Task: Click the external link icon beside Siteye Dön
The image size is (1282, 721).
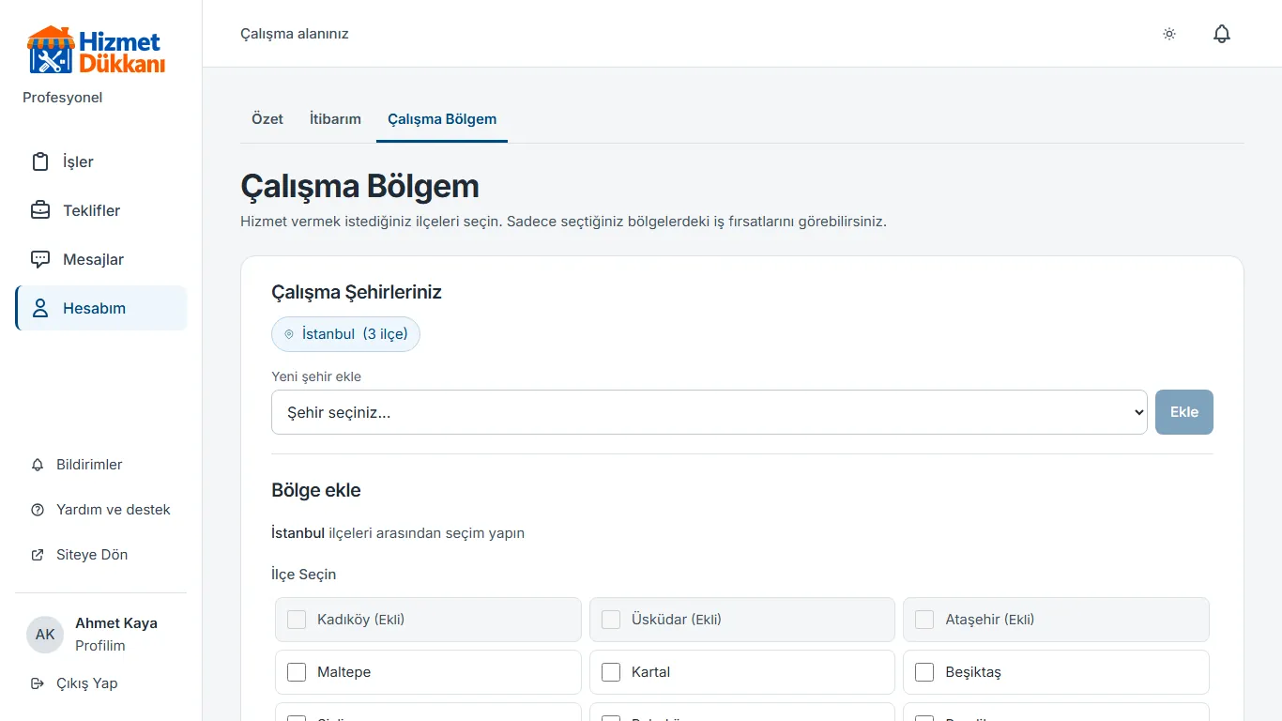Action: click(x=38, y=555)
